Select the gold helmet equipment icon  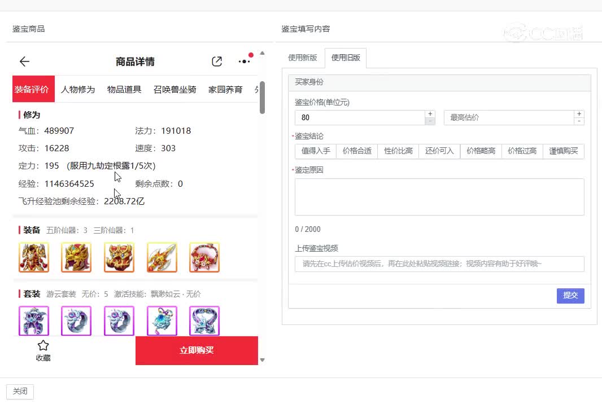click(x=76, y=257)
